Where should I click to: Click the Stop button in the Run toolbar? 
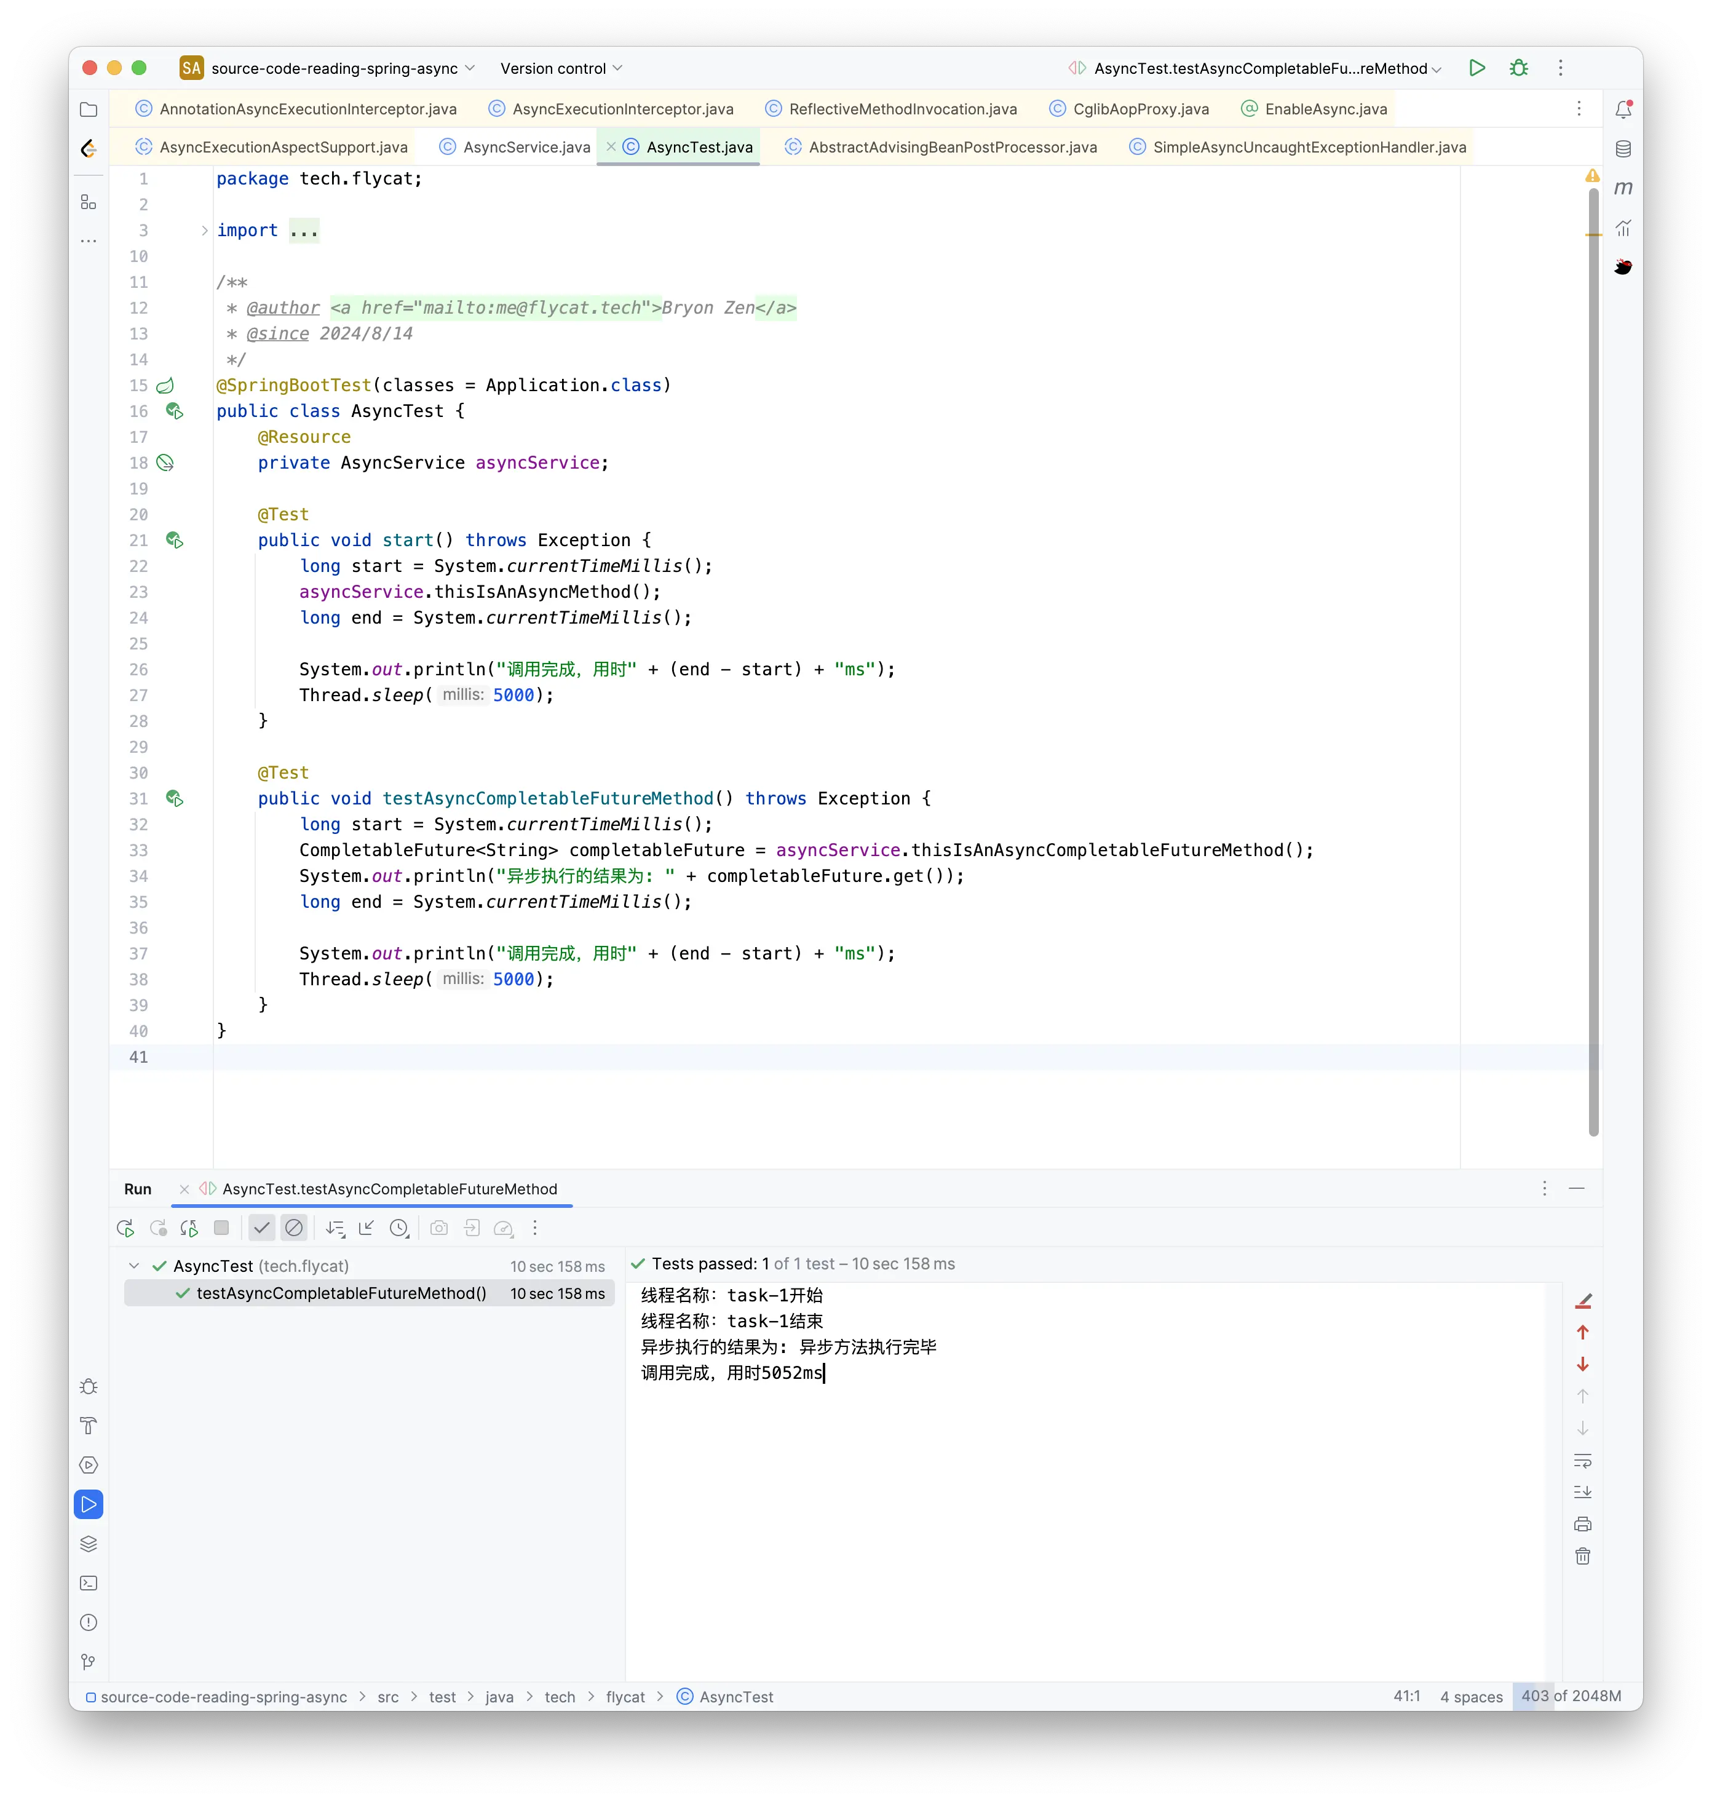221,1228
